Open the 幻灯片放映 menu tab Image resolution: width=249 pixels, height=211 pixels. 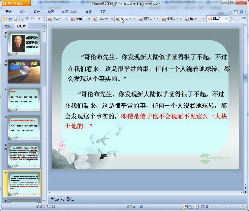tap(70, 12)
